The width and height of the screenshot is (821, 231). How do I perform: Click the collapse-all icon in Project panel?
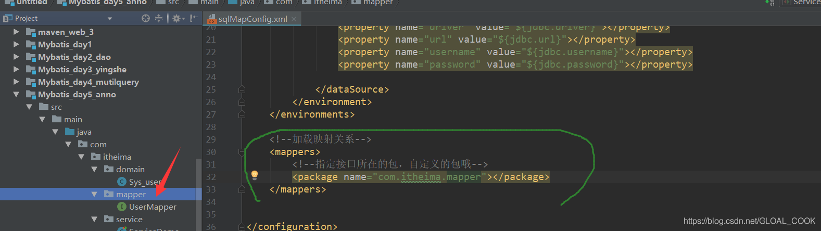click(159, 18)
